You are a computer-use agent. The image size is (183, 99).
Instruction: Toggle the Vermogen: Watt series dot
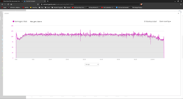click(14, 21)
